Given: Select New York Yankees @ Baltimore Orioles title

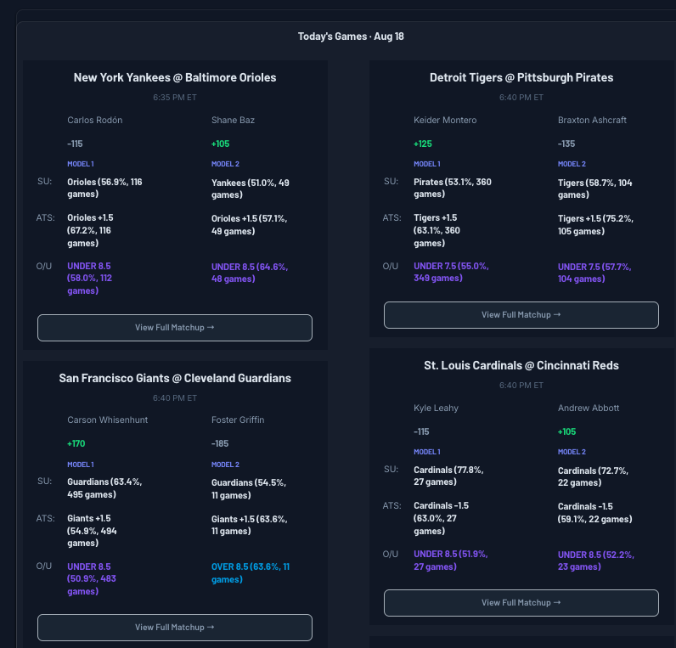Looking at the screenshot, I should pos(175,77).
